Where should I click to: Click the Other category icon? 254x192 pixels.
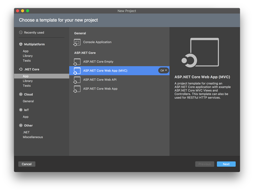[21, 125]
